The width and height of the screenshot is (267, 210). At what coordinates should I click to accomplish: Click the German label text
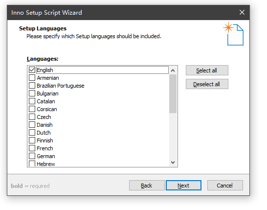tap(46, 156)
